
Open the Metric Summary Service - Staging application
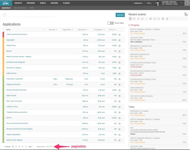click(19, 57)
